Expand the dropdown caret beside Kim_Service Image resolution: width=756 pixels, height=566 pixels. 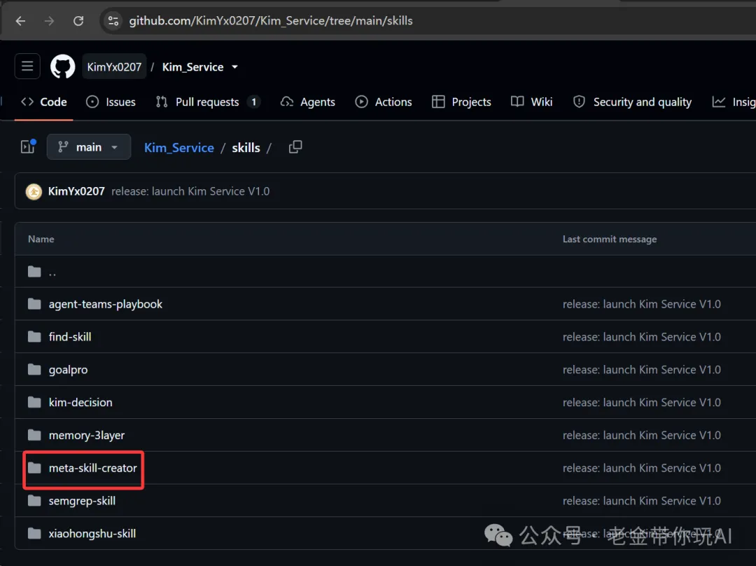click(234, 67)
